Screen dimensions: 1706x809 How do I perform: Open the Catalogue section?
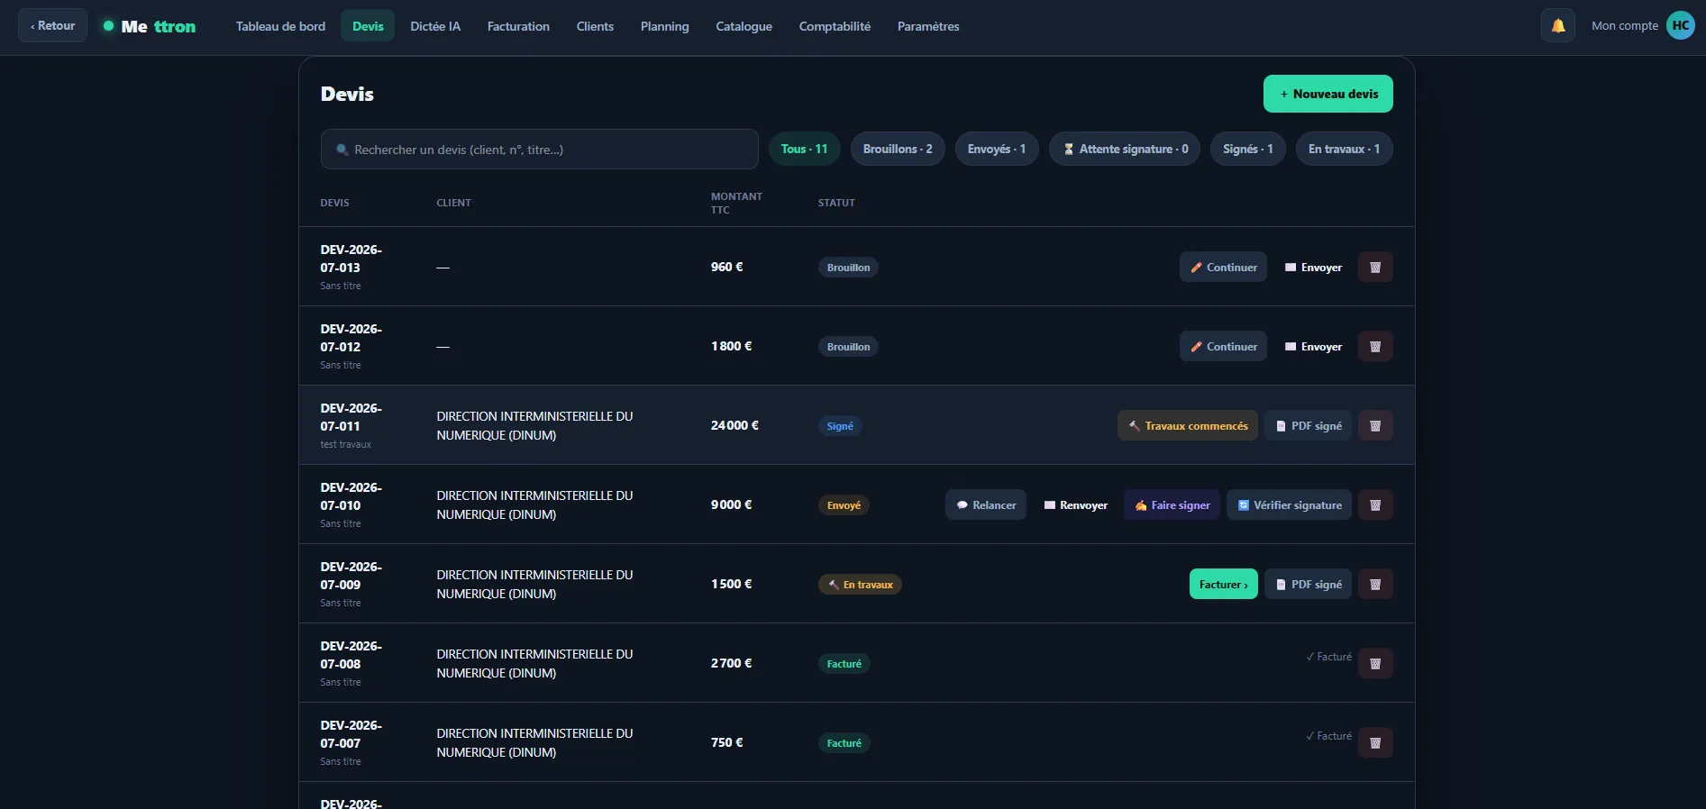tap(744, 26)
